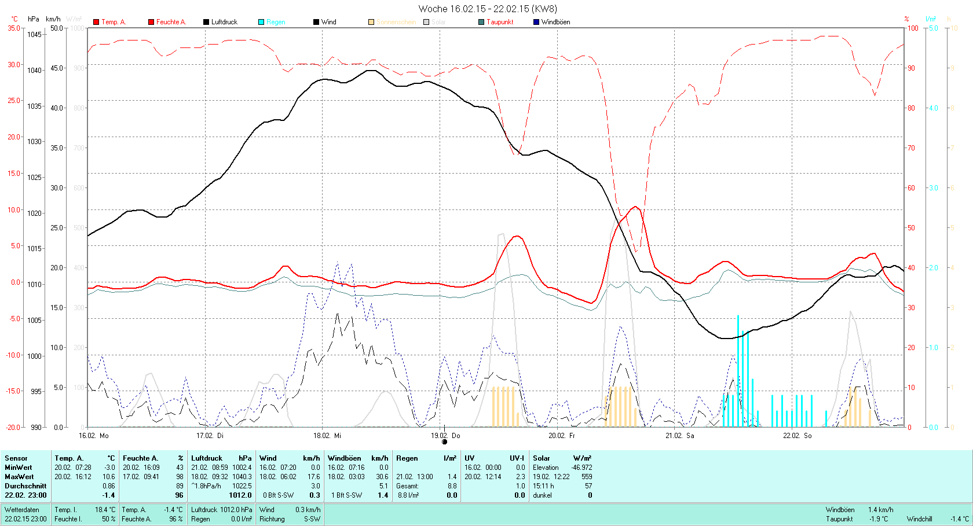Click the '0 Bft S-SW' wind value

(279, 495)
